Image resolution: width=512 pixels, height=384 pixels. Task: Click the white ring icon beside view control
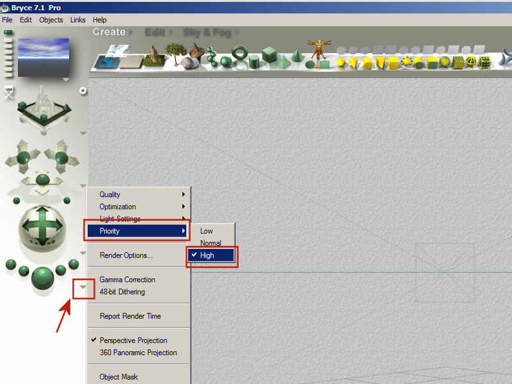point(83,91)
